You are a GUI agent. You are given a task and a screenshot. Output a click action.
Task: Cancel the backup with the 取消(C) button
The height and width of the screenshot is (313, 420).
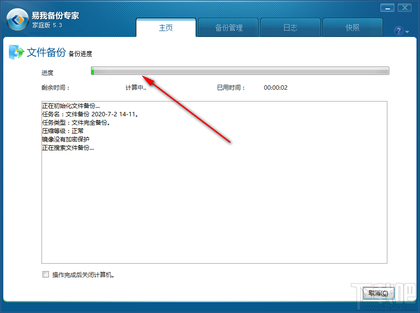coord(378,293)
